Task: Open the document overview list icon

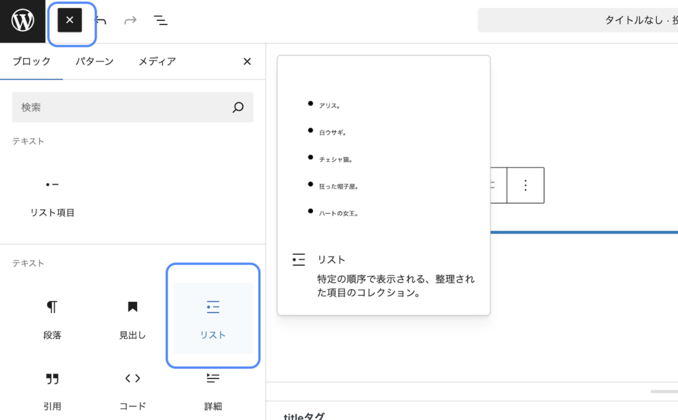Action: (160, 20)
